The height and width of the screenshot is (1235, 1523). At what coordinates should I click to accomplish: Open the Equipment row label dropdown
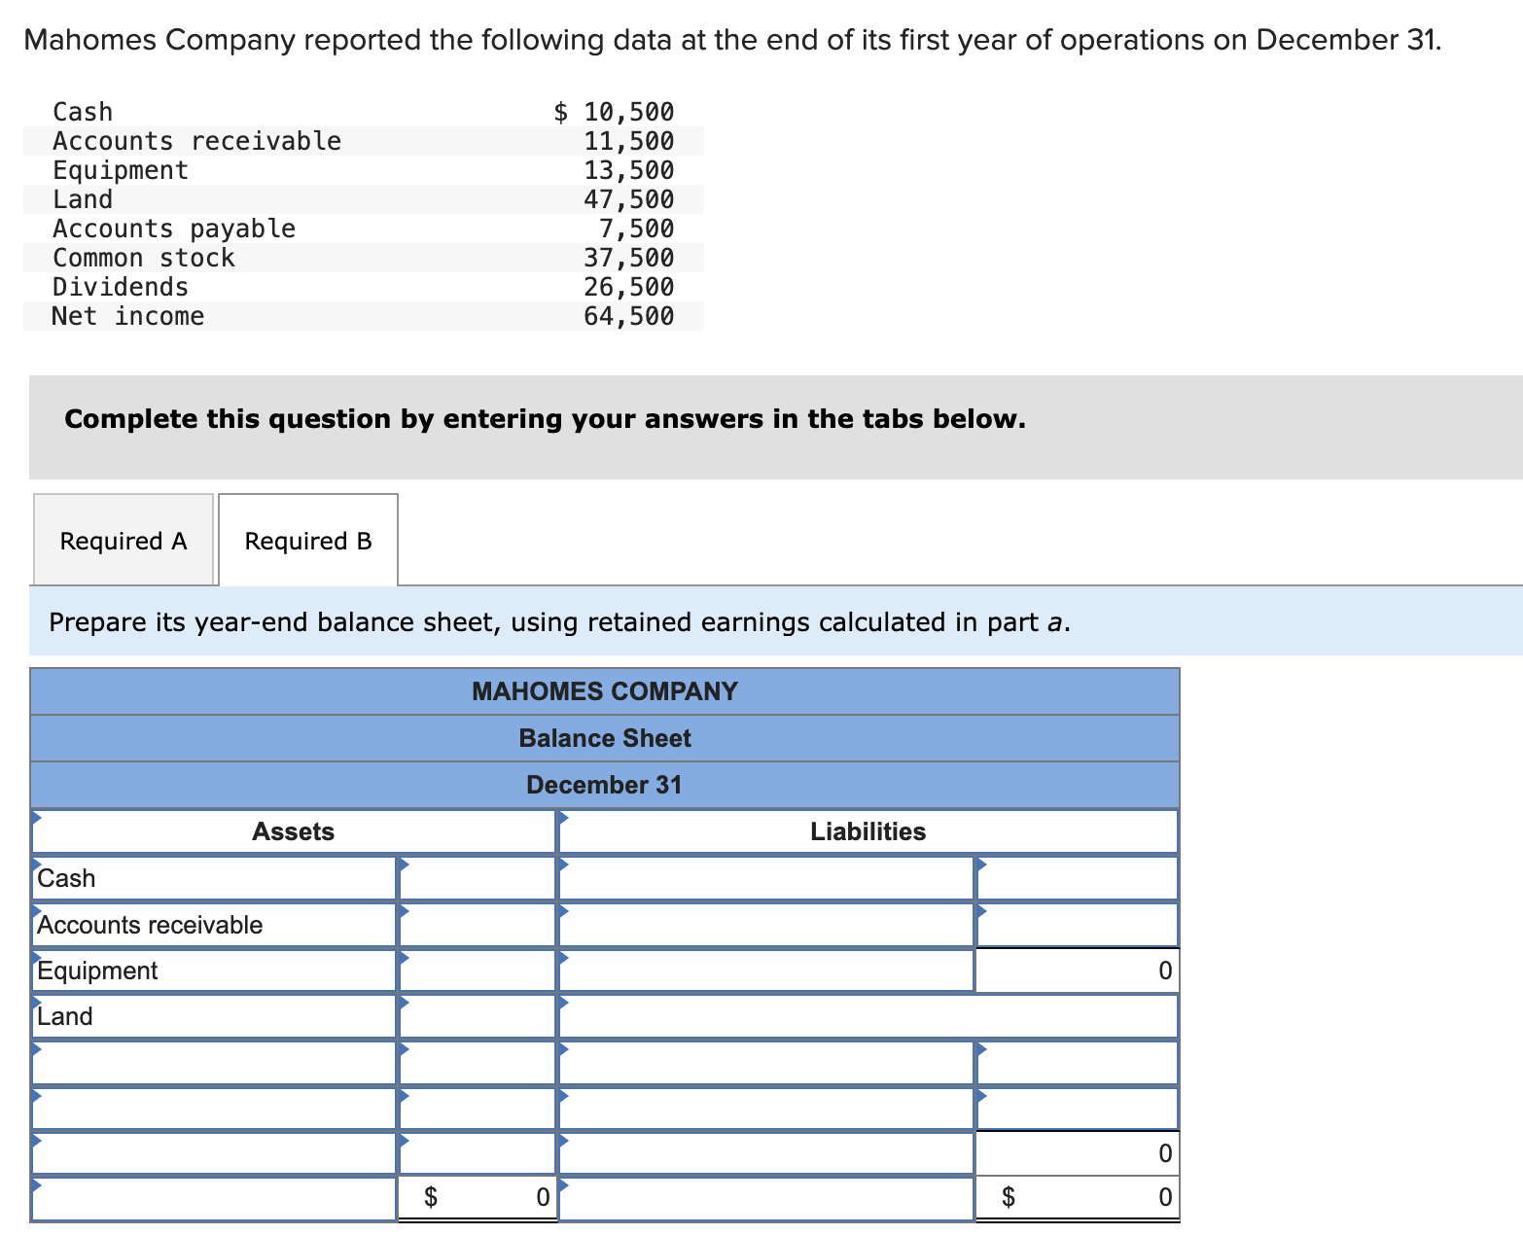tap(214, 970)
